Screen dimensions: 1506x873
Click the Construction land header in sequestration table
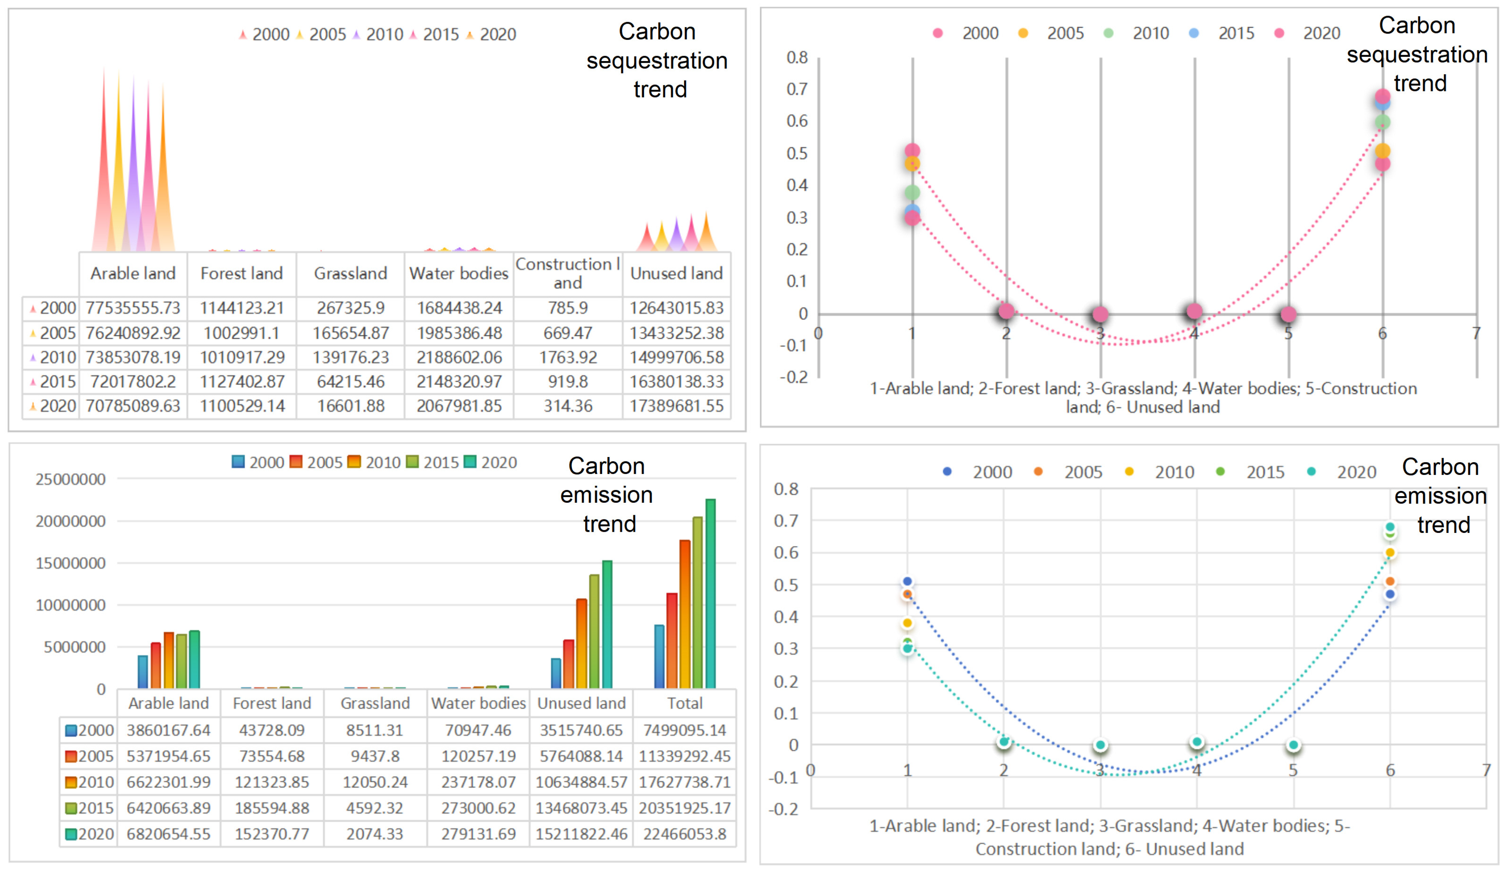567,273
